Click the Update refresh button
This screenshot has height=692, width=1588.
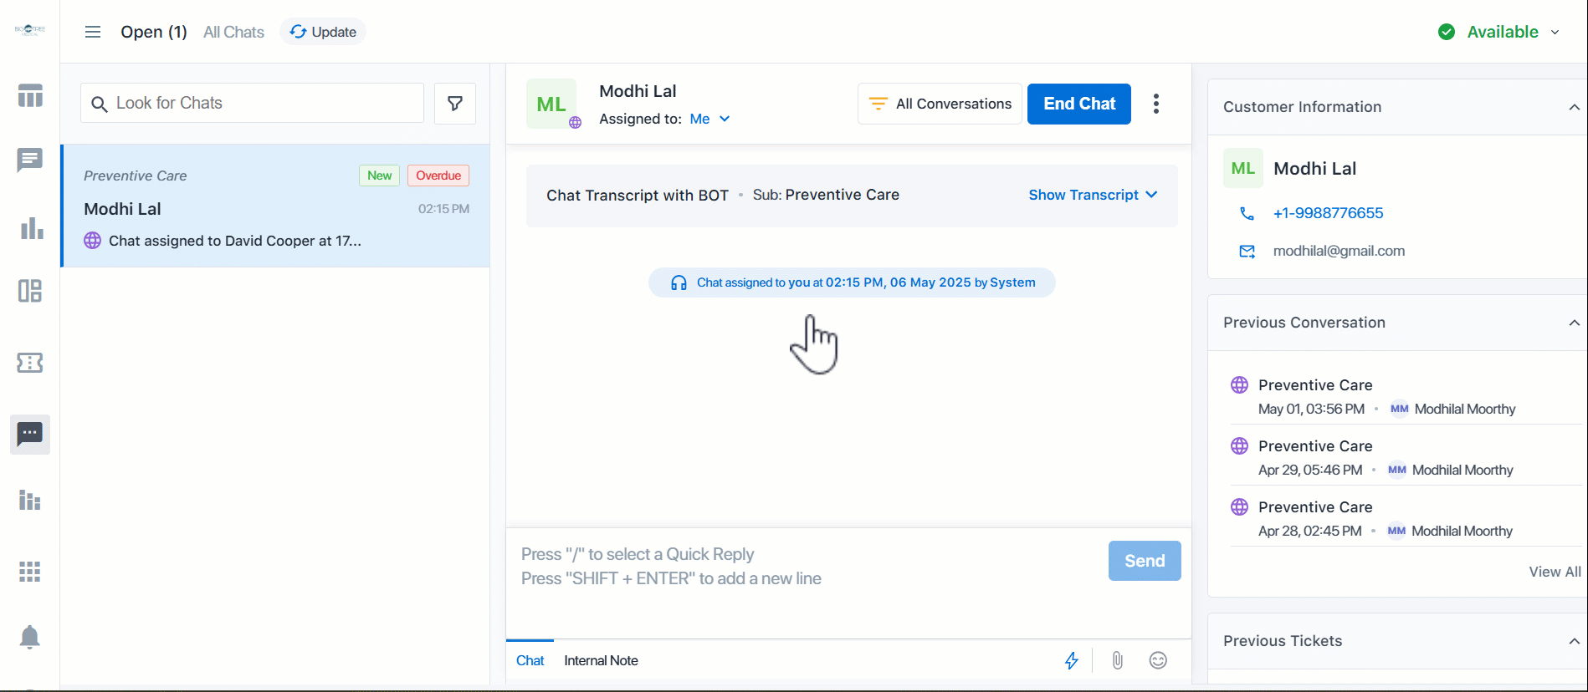323,32
